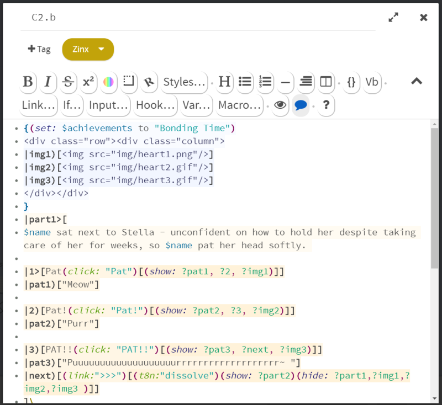
Task: Open the Macro… dialog
Action: click(x=239, y=105)
